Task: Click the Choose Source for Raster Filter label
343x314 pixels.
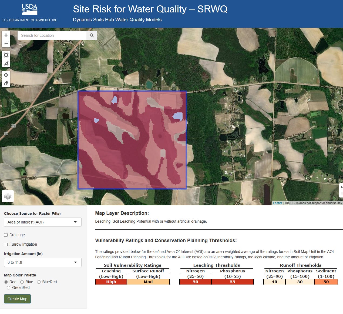Action: point(32,213)
